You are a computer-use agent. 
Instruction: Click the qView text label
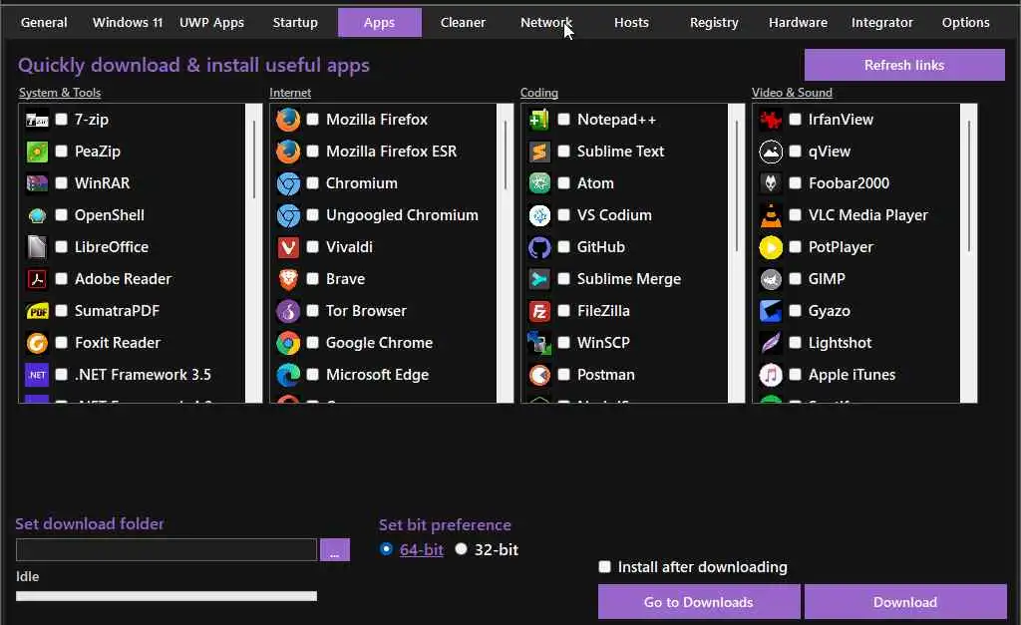coord(829,152)
